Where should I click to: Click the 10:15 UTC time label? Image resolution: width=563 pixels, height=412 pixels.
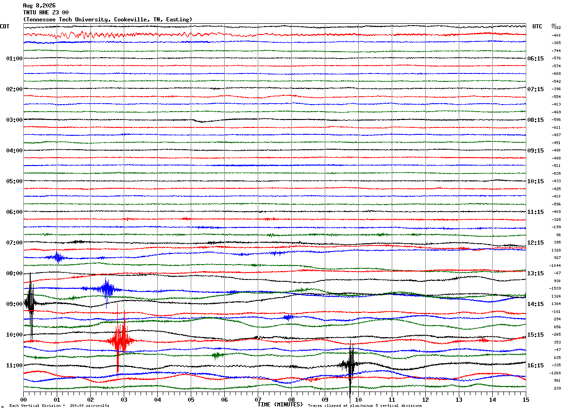[536, 181]
